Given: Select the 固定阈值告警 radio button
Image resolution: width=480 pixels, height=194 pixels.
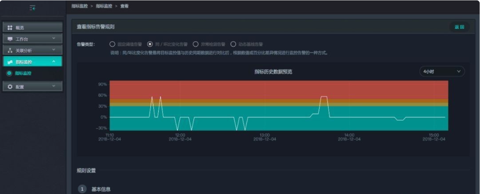Looking at the screenshot, I should (112, 44).
